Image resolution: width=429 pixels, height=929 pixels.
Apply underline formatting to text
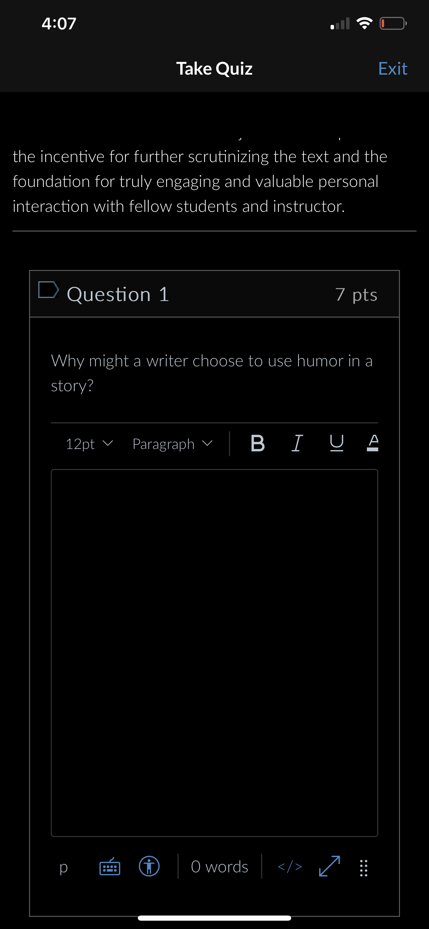coord(337,443)
